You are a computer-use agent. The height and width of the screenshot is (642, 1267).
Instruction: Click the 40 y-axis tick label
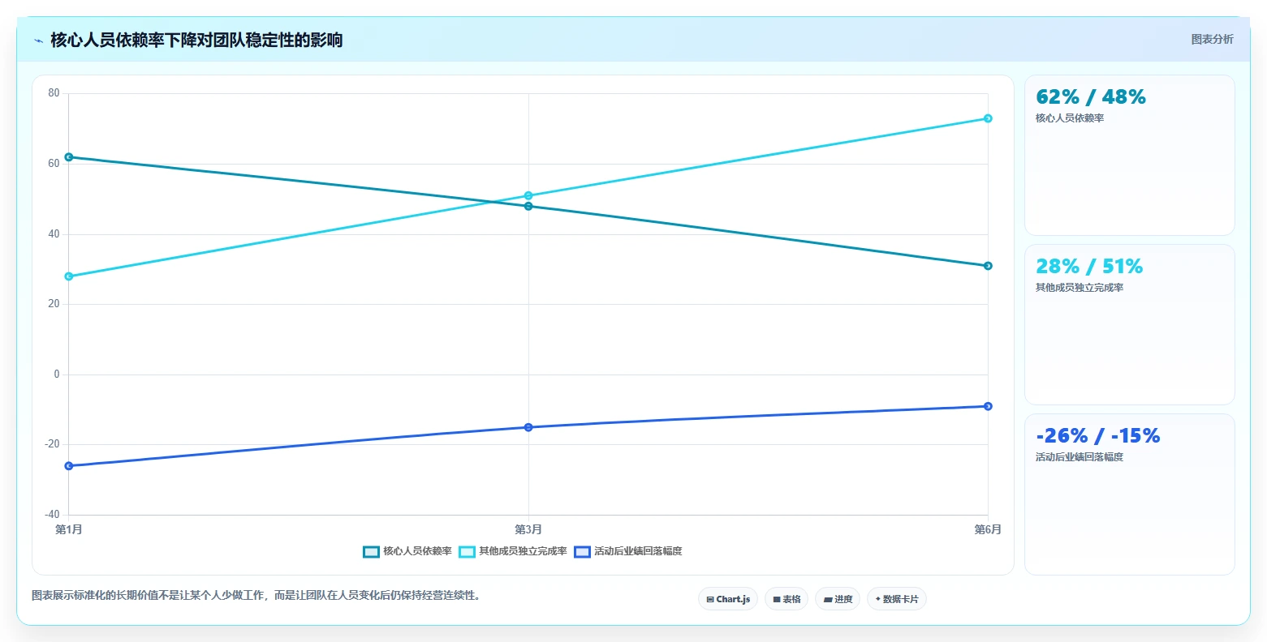coord(54,234)
